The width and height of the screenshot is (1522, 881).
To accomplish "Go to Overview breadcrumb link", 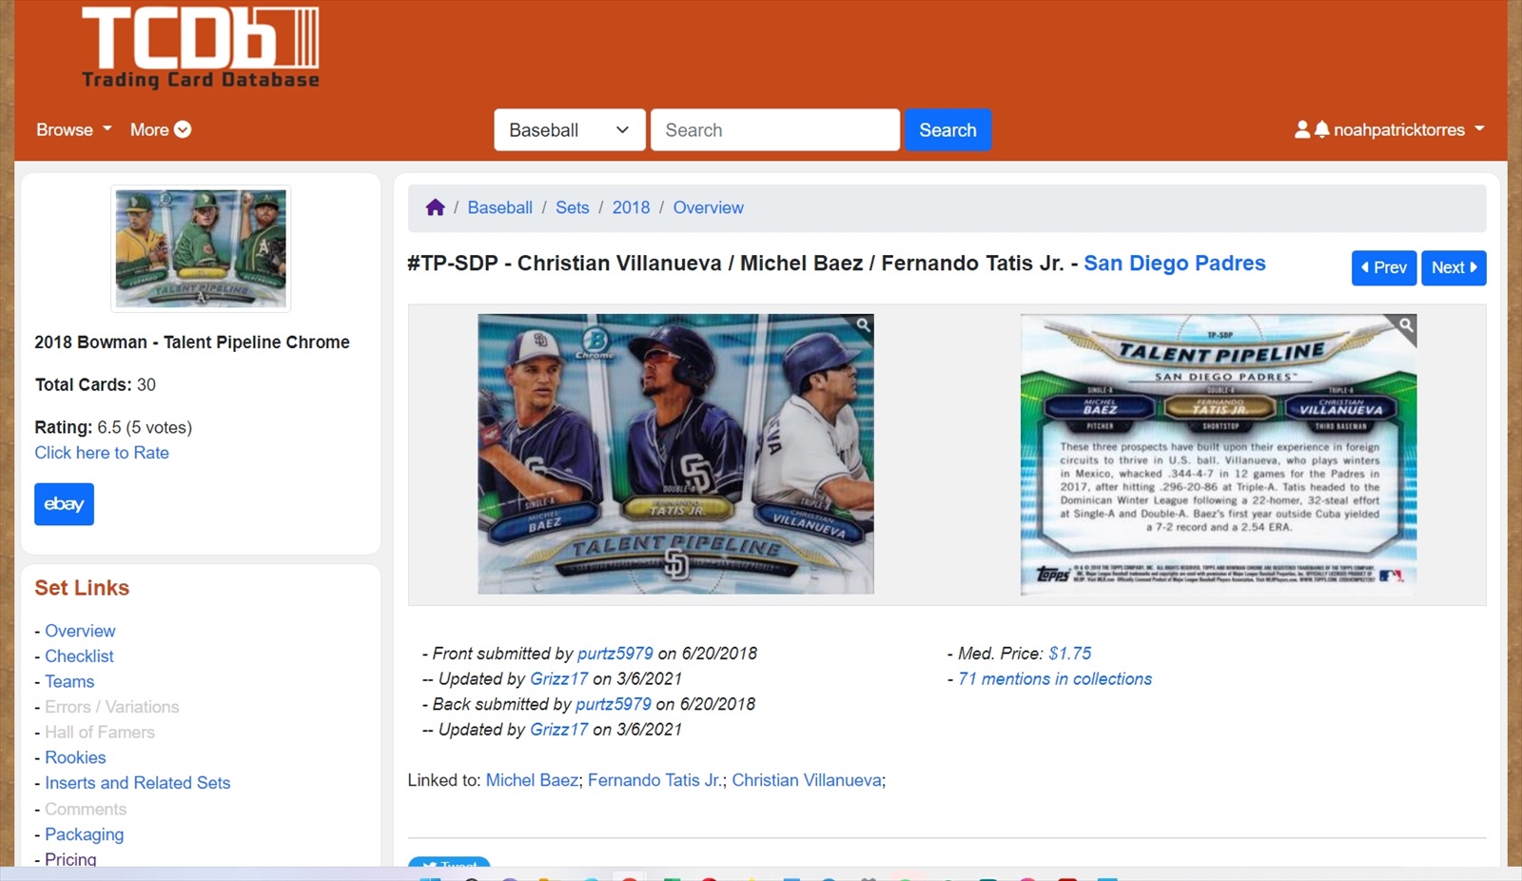I will [708, 207].
